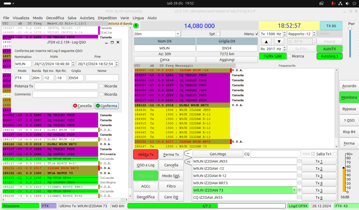Click the green S status indicator
This screenshot has width=359, height=210.
click(136, 26)
